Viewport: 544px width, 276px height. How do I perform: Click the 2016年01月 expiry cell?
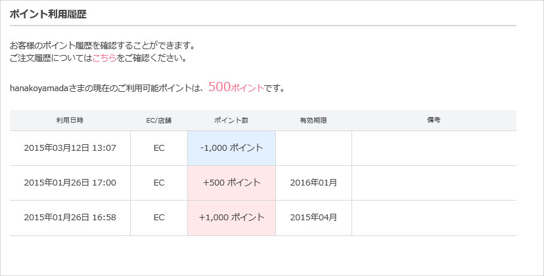[x=313, y=183]
